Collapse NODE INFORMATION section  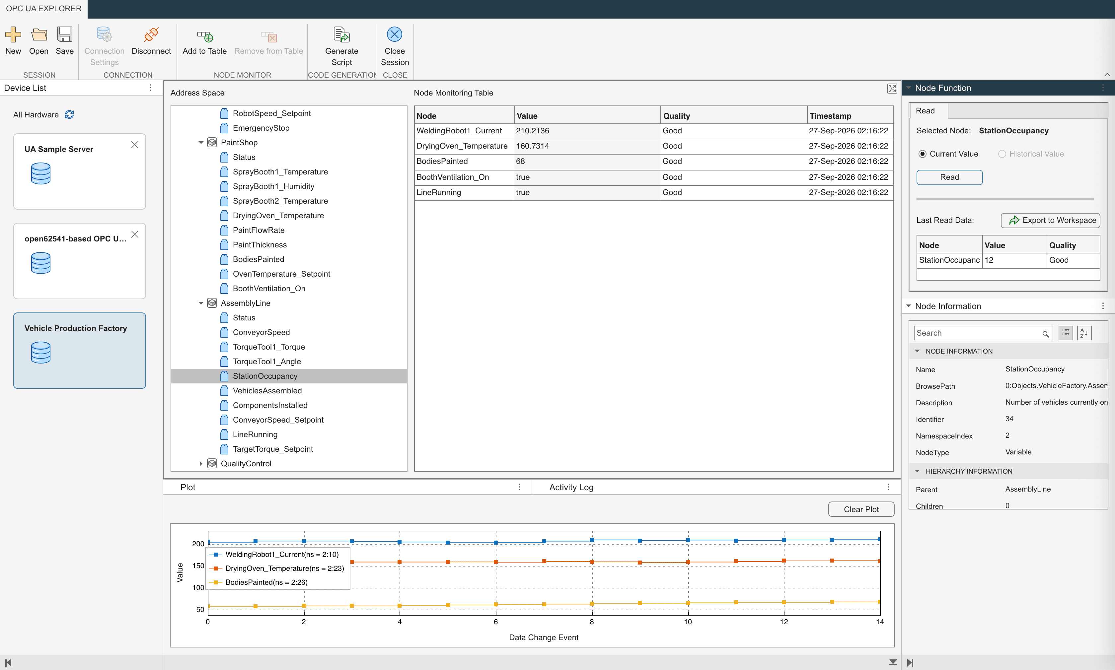917,351
